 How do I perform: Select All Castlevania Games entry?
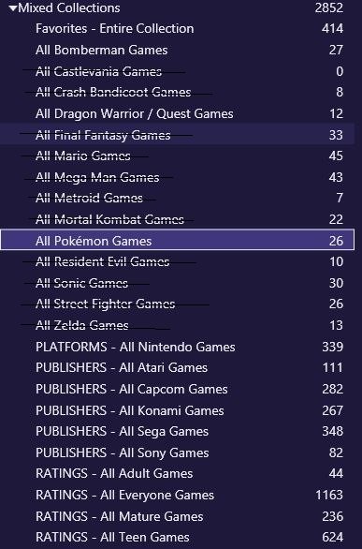[177, 71]
